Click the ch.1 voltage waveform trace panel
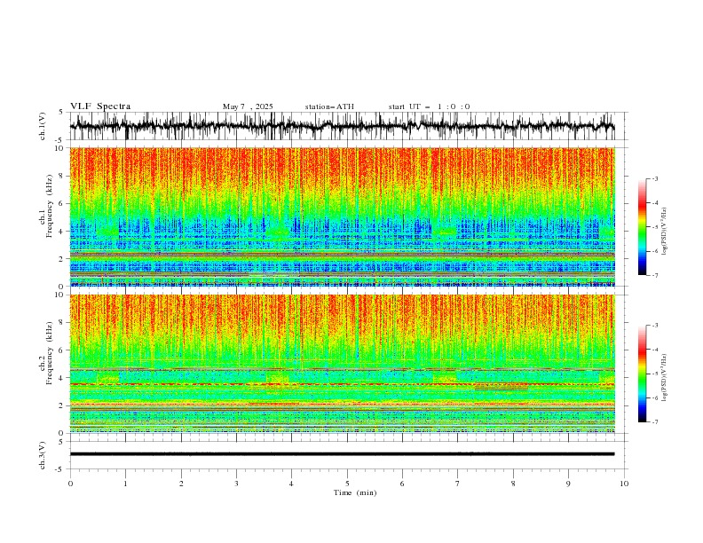Viewport: 703px width, 543px height. [x=349, y=126]
